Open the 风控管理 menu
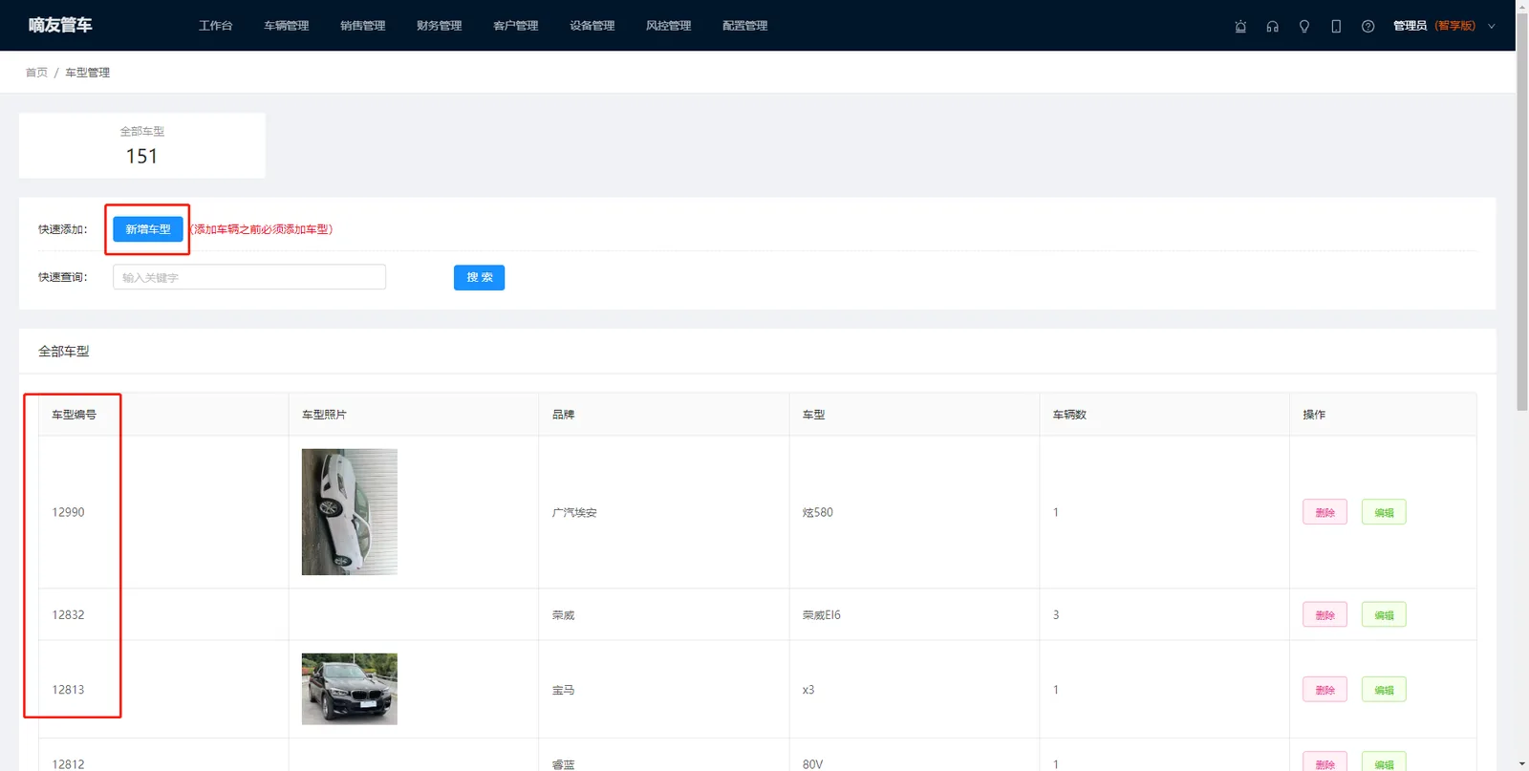The width and height of the screenshot is (1529, 771). [x=669, y=26]
